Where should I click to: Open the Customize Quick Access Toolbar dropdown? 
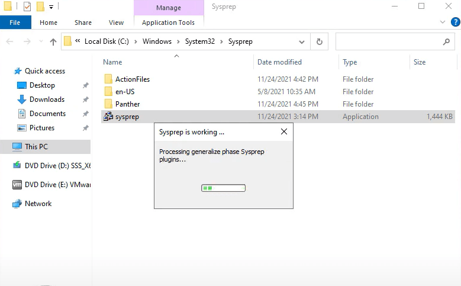(x=51, y=7)
